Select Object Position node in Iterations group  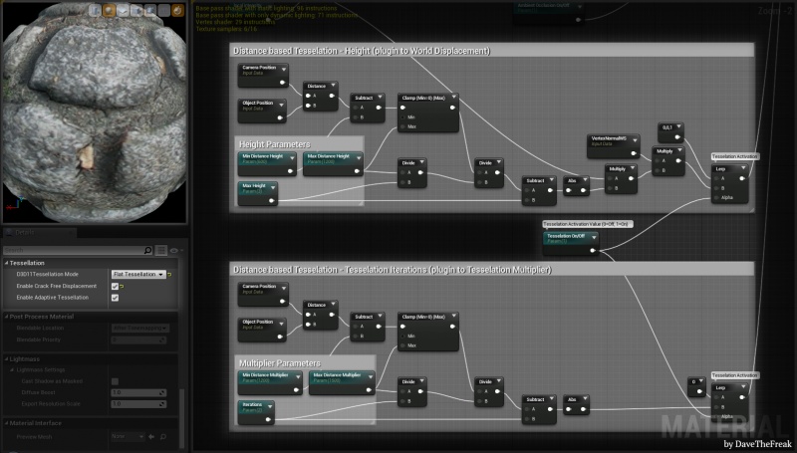[x=262, y=330]
